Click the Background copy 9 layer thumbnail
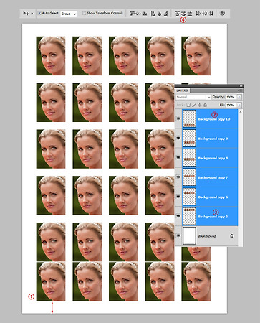260x323 pixels. pos(189,138)
